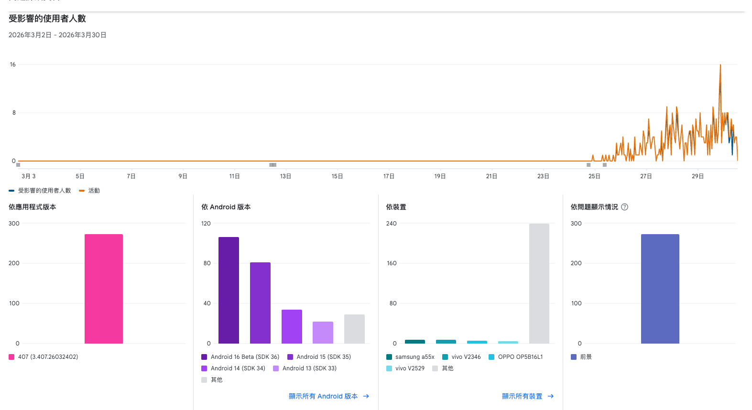Click the arrow icon after 顯示所有裝置

551,396
